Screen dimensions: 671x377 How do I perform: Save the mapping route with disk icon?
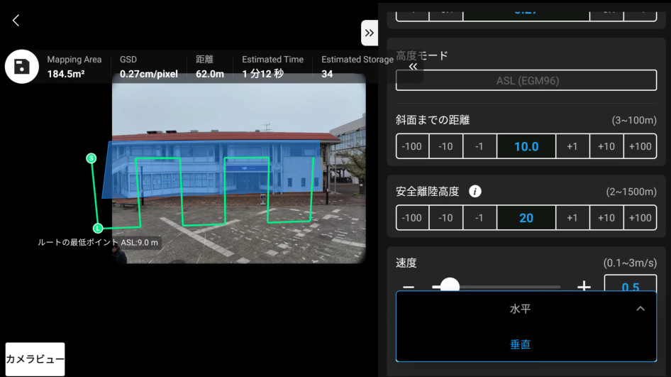22,67
